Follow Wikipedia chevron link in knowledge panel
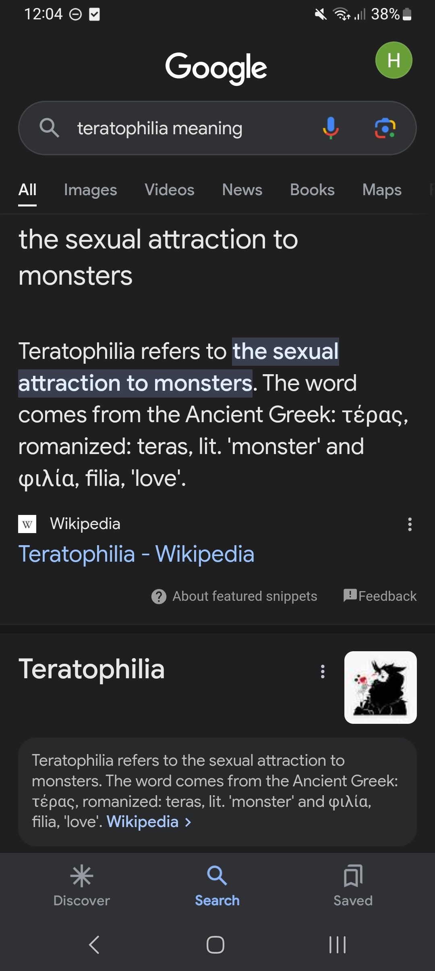 click(x=149, y=821)
